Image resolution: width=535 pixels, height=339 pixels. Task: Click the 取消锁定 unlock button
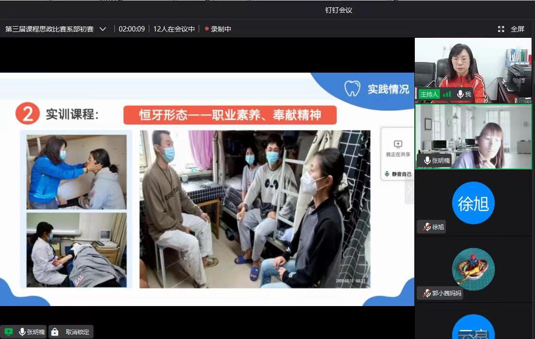pos(78,332)
